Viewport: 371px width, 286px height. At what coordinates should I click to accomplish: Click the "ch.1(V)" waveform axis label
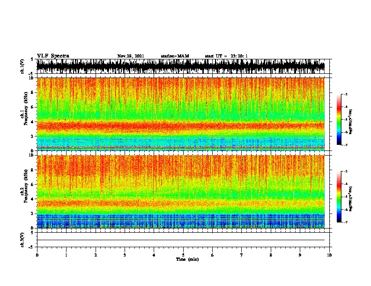pyautogui.click(x=22, y=66)
